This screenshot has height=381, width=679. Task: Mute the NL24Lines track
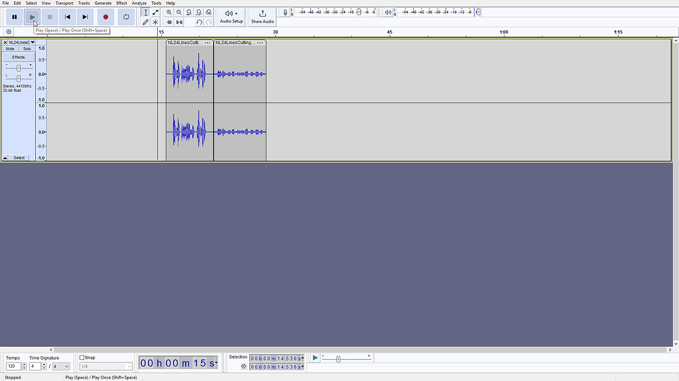click(10, 49)
